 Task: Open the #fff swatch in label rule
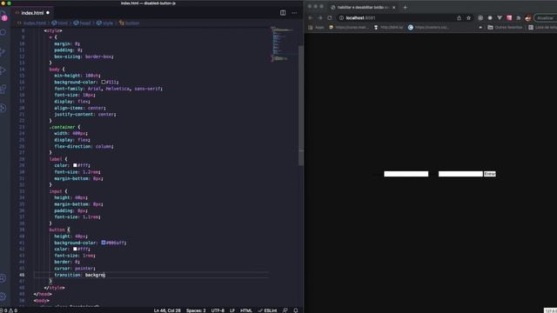(75, 165)
